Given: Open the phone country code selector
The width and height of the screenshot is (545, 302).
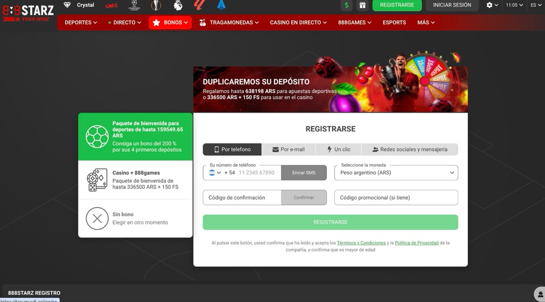Looking at the screenshot, I should pos(215,173).
